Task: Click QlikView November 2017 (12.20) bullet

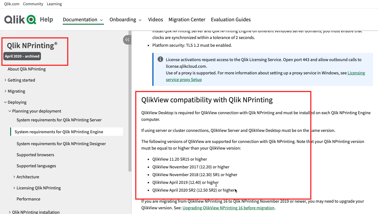Action: point(191,167)
